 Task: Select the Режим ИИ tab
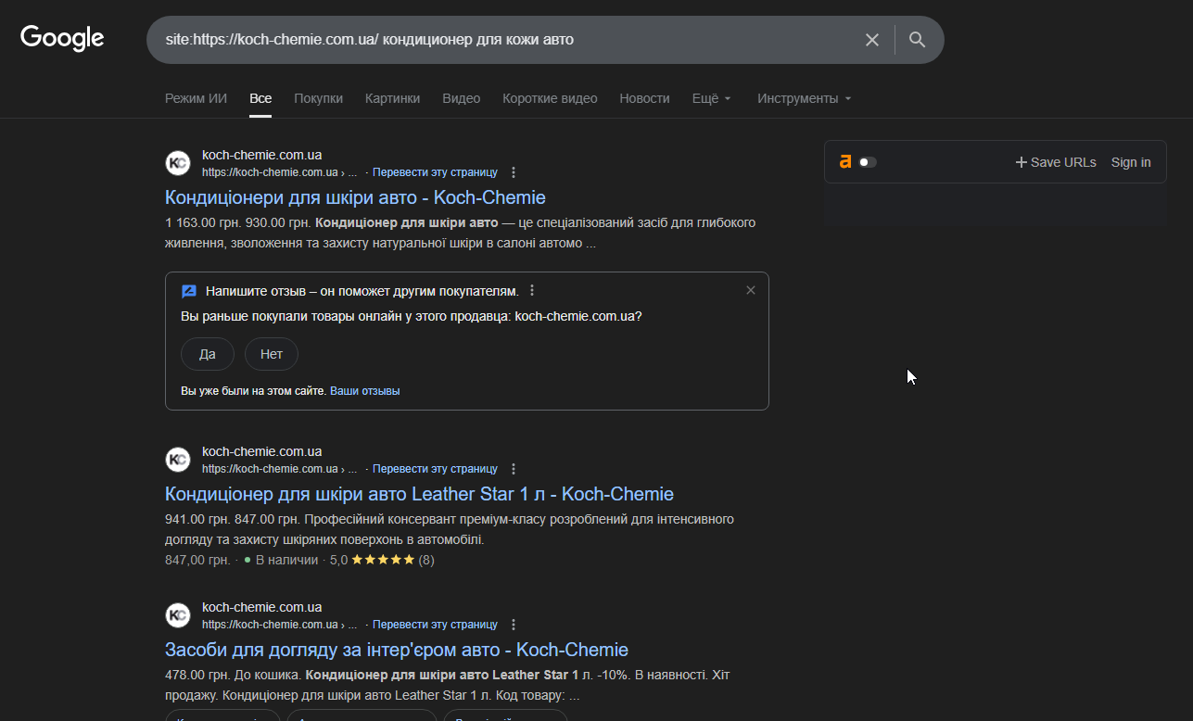[x=196, y=98]
